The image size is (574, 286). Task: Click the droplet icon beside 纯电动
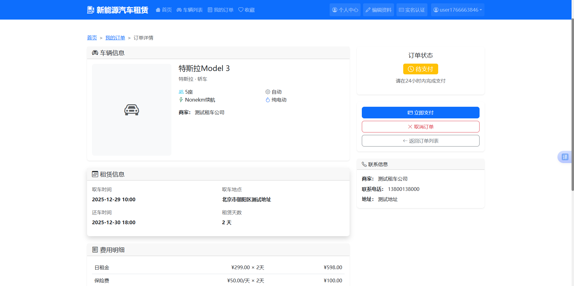pyautogui.click(x=268, y=100)
